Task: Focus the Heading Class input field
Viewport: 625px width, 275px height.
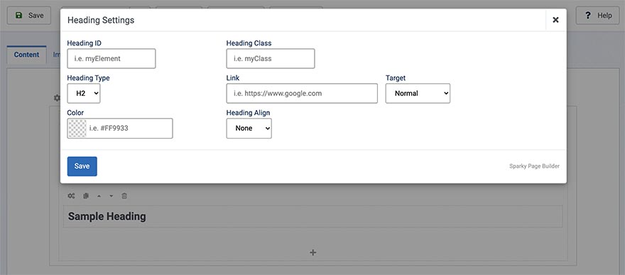Action: (271, 58)
